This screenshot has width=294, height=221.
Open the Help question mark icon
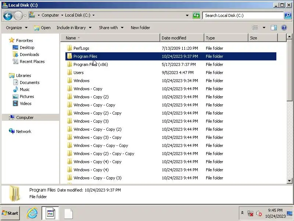tap(284, 28)
